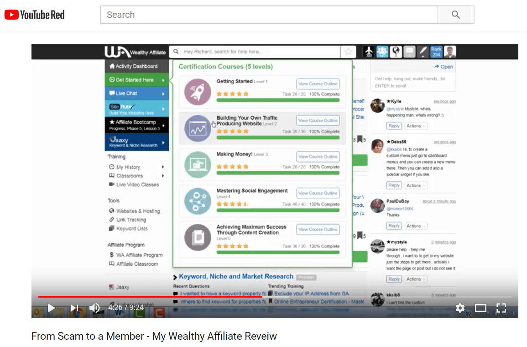
Task: Click the Building Your Own Traffic chart icon
Action: pyautogui.click(x=198, y=128)
